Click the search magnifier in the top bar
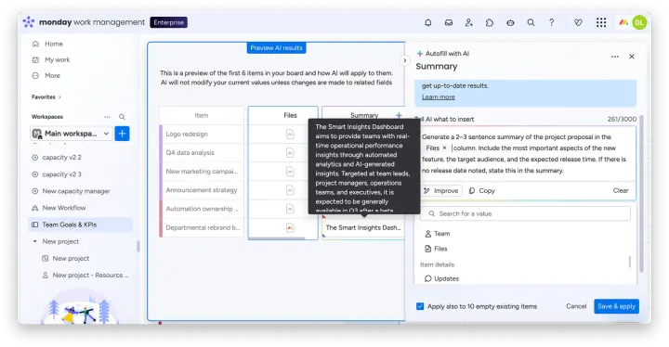Screen dimensions: 669x347 [x=531, y=22]
